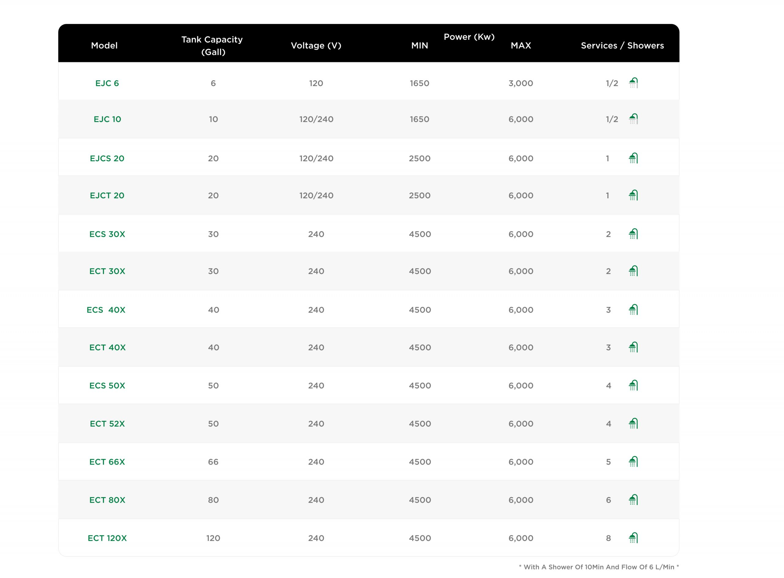Click the shower icon in EJC 10 row

pos(633,119)
